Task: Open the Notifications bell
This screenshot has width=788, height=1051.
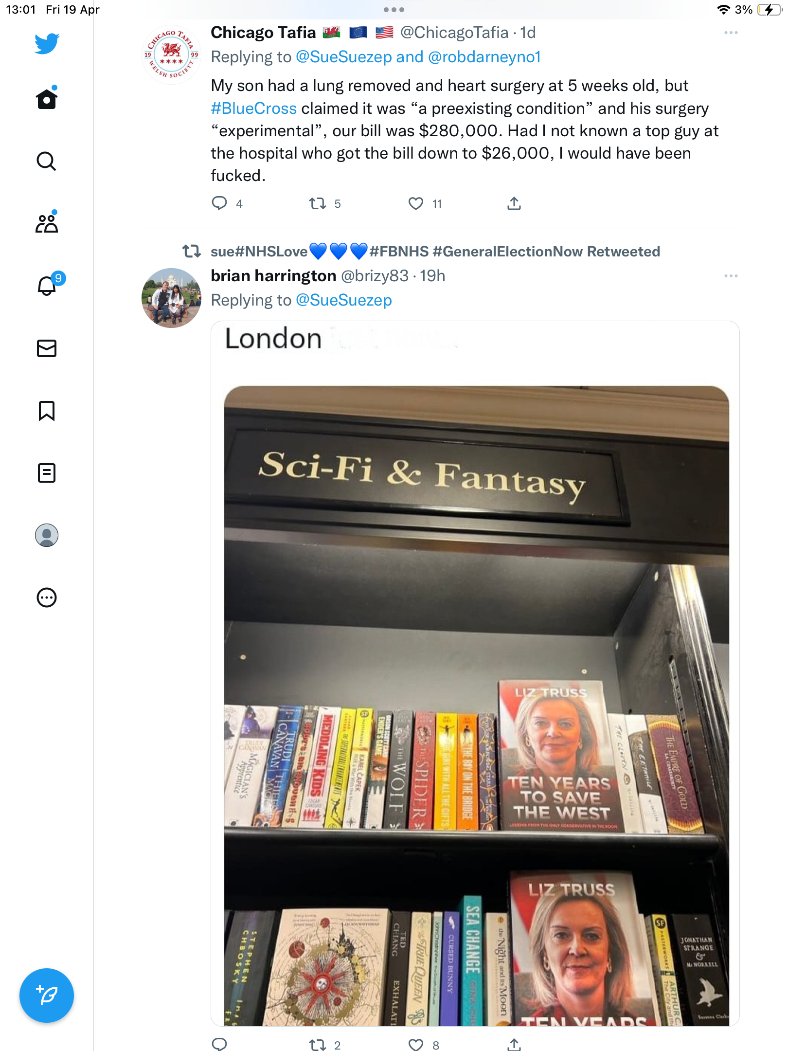Action: 47,286
